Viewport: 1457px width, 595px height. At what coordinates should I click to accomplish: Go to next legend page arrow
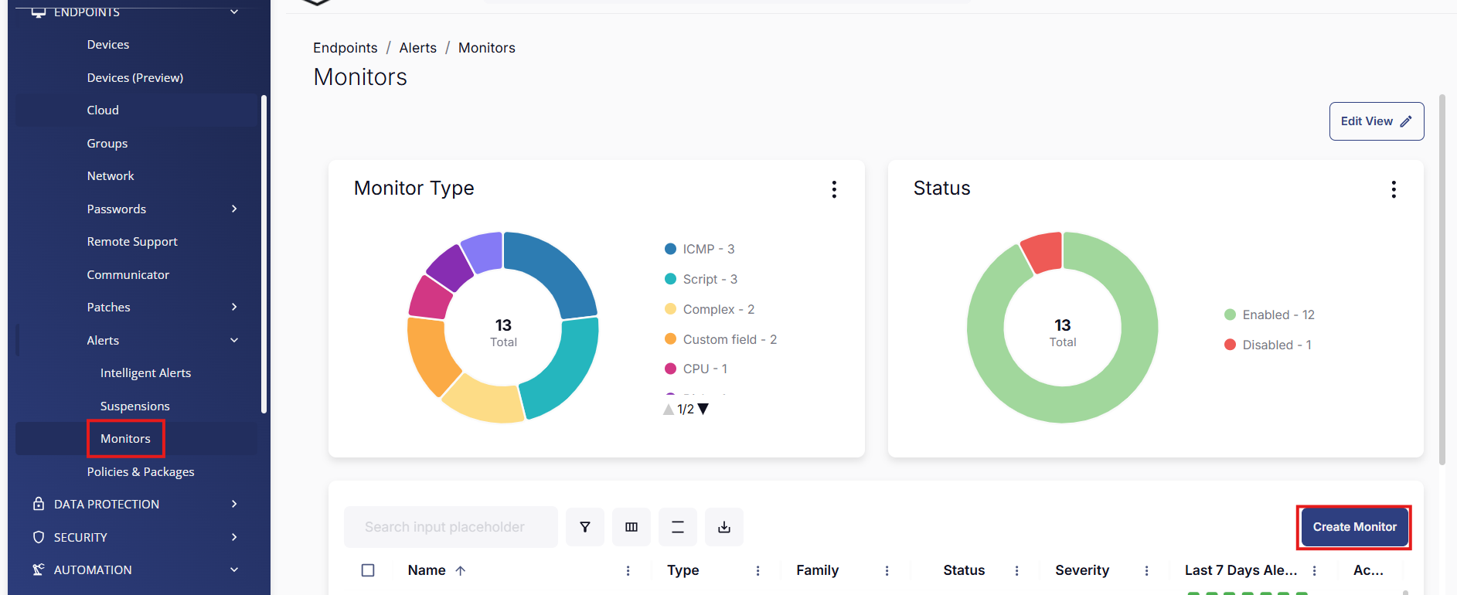point(703,409)
